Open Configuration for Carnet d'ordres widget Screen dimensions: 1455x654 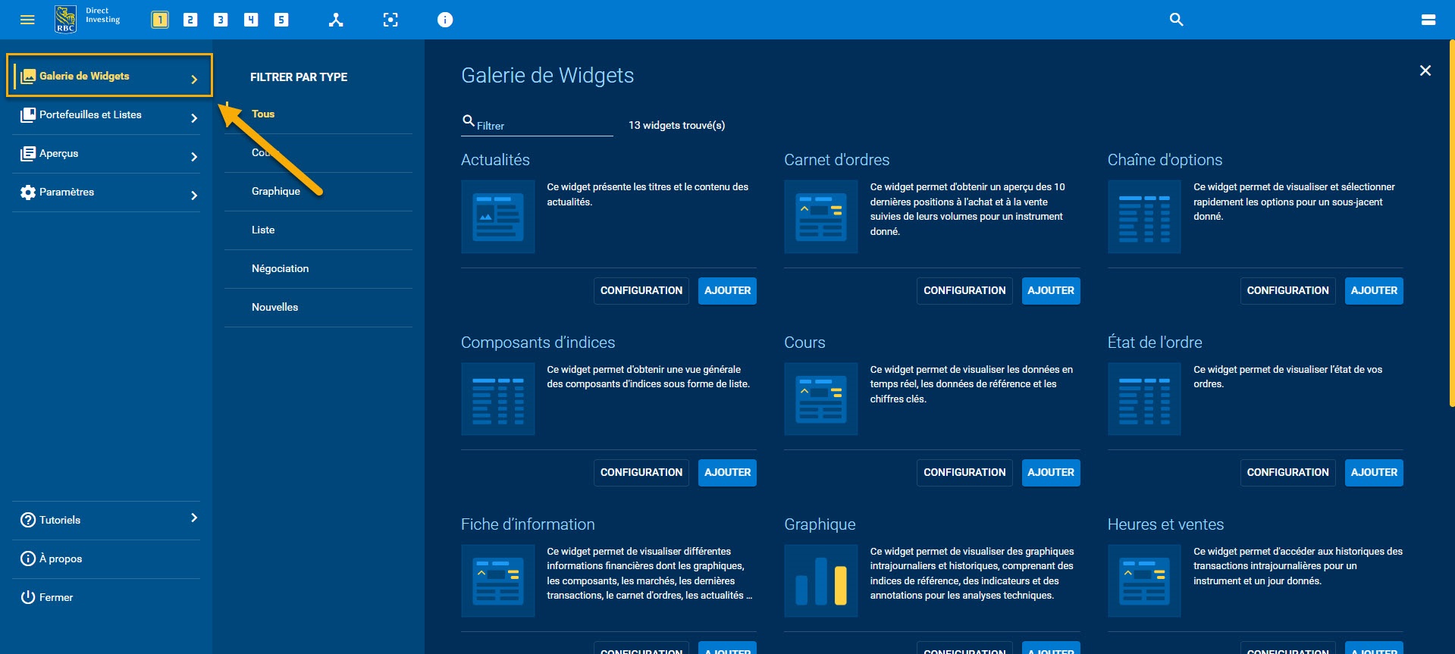point(964,291)
